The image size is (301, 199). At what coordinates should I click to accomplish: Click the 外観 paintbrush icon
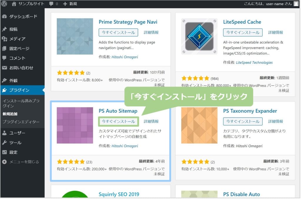pos(4,81)
